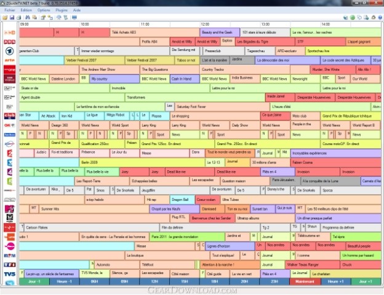Click the red Maintenant button
Image resolution: width=384 pixels, height=295 pixels.
click(305, 281)
